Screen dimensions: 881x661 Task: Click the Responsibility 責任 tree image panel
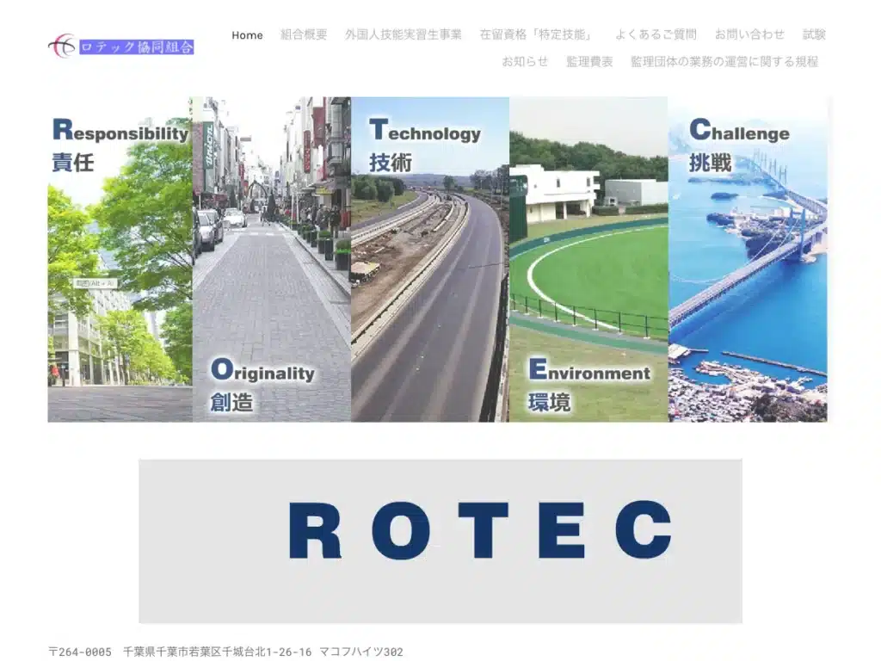click(120, 260)
